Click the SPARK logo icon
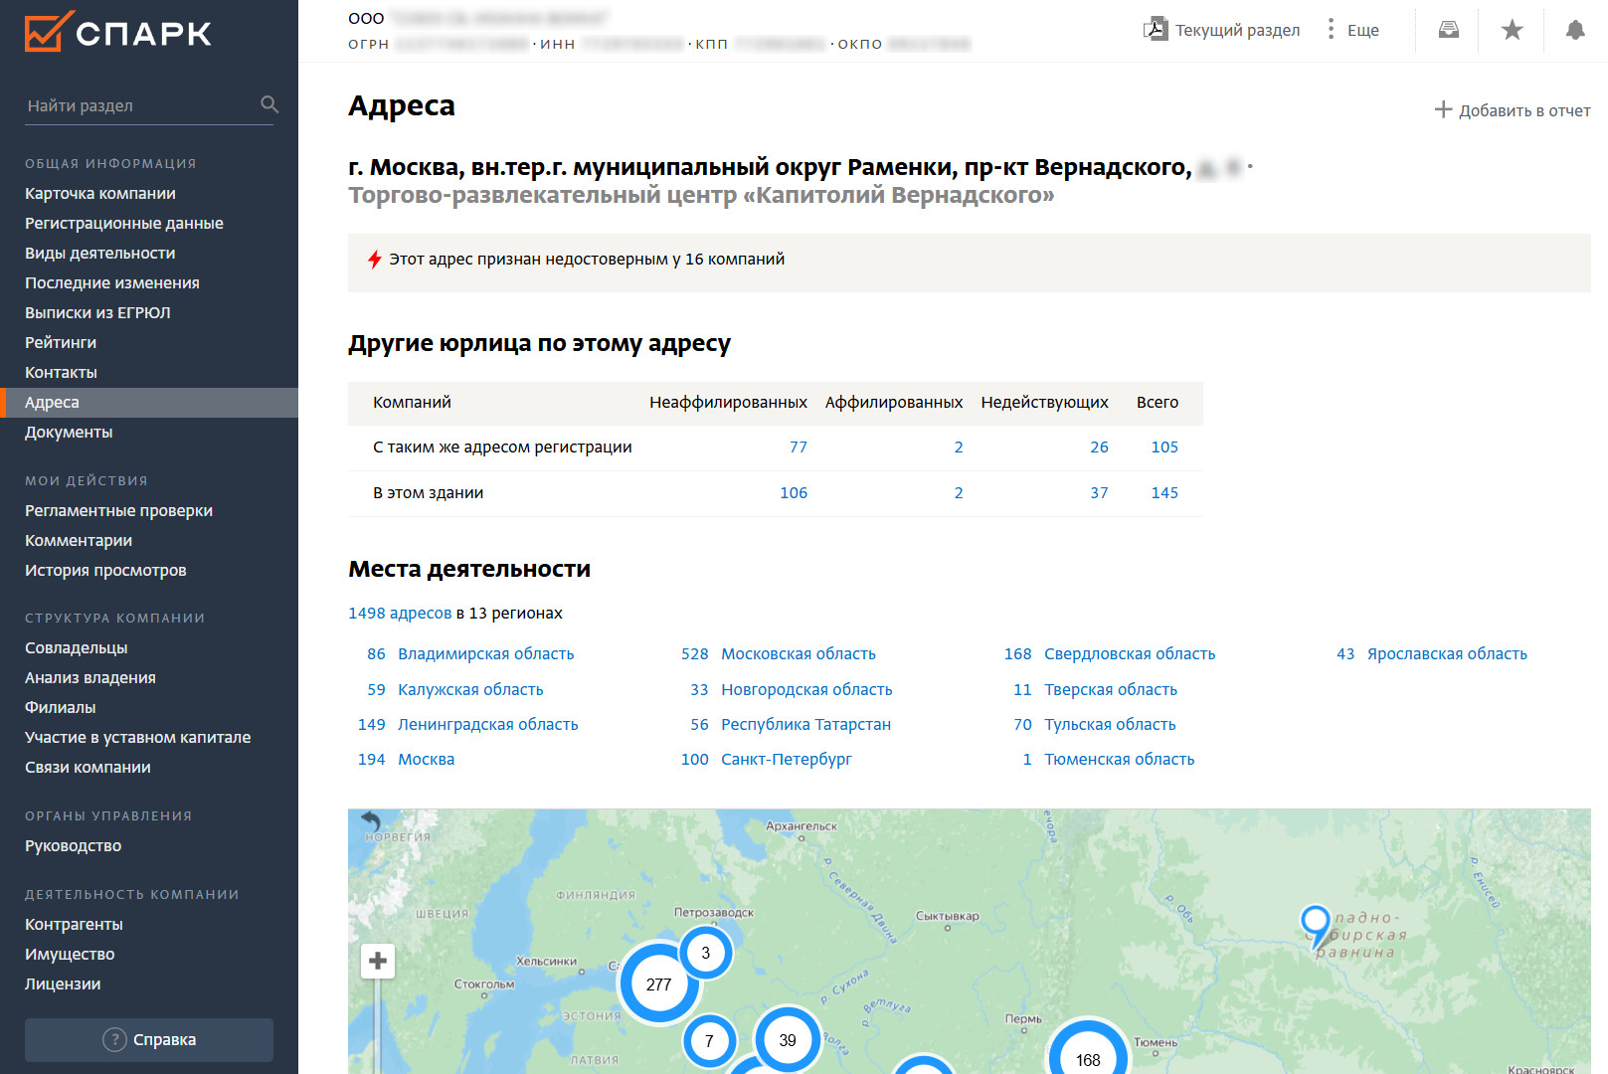The height and width of the screenshot is (1074, 1608). pos(49,32)
